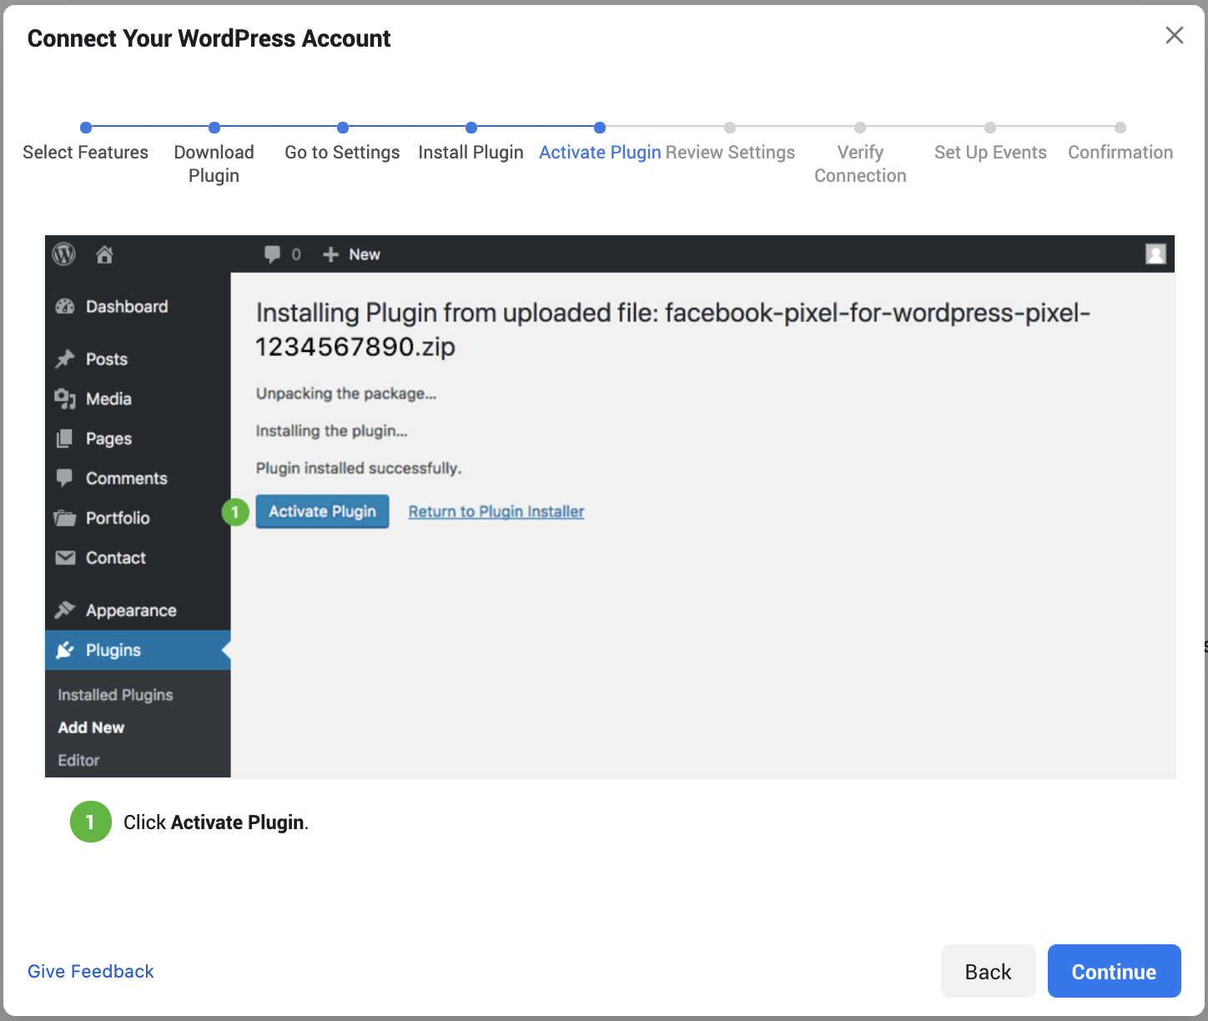Open Portfolio in WordPress sidebar
This screenshot has height=1021, width=1208.
tap(138, 518)
